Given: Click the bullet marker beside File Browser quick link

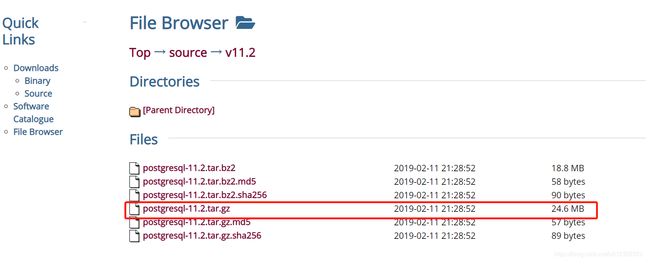Looking at the screenshot, I should tap(6, 131).
